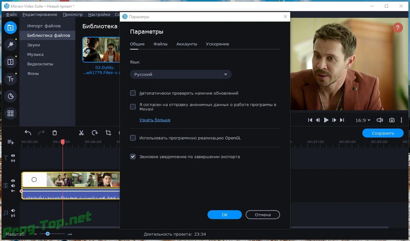410x241 pixels.
Task: Jump to the beginning of preview
Action: point(310,120)
